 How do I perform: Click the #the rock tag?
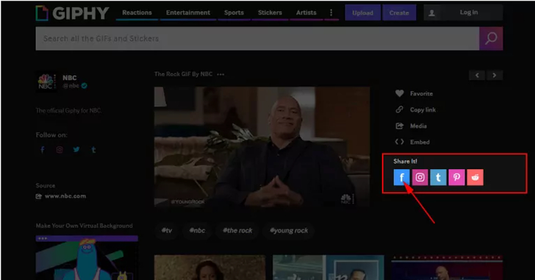pos(237,231)
